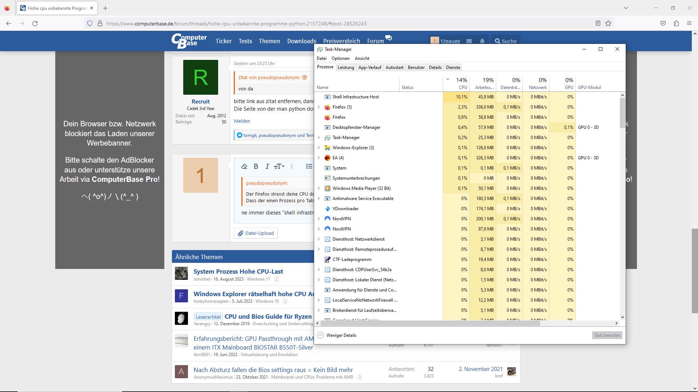Click the eraser remove-formatting icon in editor
The height and width of the screenshot is (392, 698).
tap(244, 166)
